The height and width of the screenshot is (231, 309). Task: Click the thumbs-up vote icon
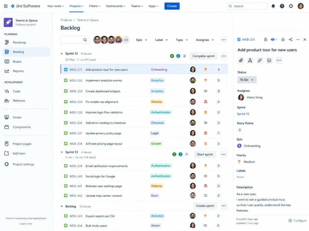(x=283, y=39)
